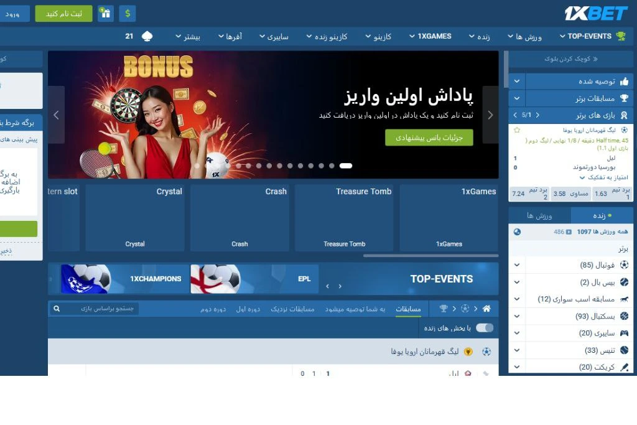Click the globe icon in all sports row
The width and height of the screenshot is (637, 425).
coord(517,231)
